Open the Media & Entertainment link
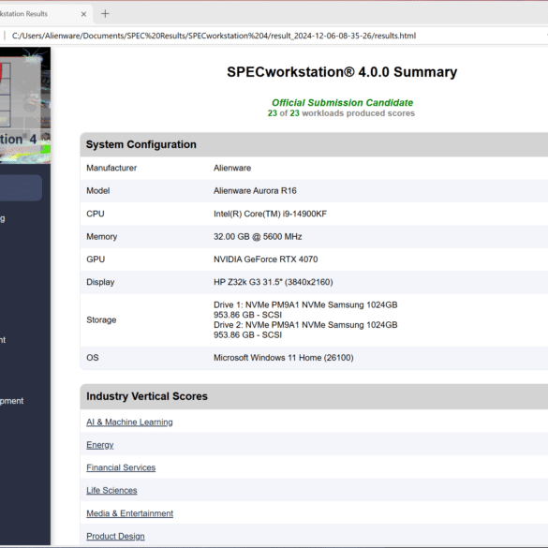Viewport: 548px width, 548px height. tap(129, 513)
